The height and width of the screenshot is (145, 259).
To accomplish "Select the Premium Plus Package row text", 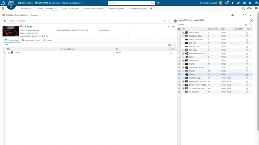I will pos(197,82).
